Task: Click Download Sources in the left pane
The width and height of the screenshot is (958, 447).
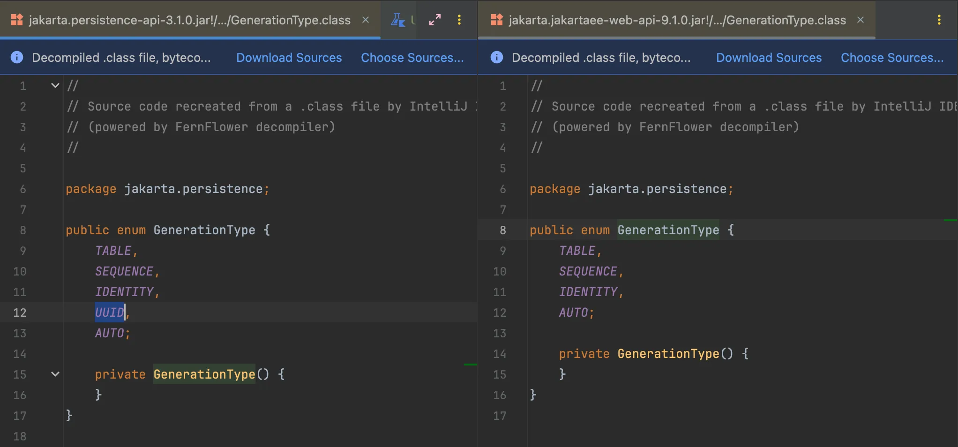Action: [289, 58]
